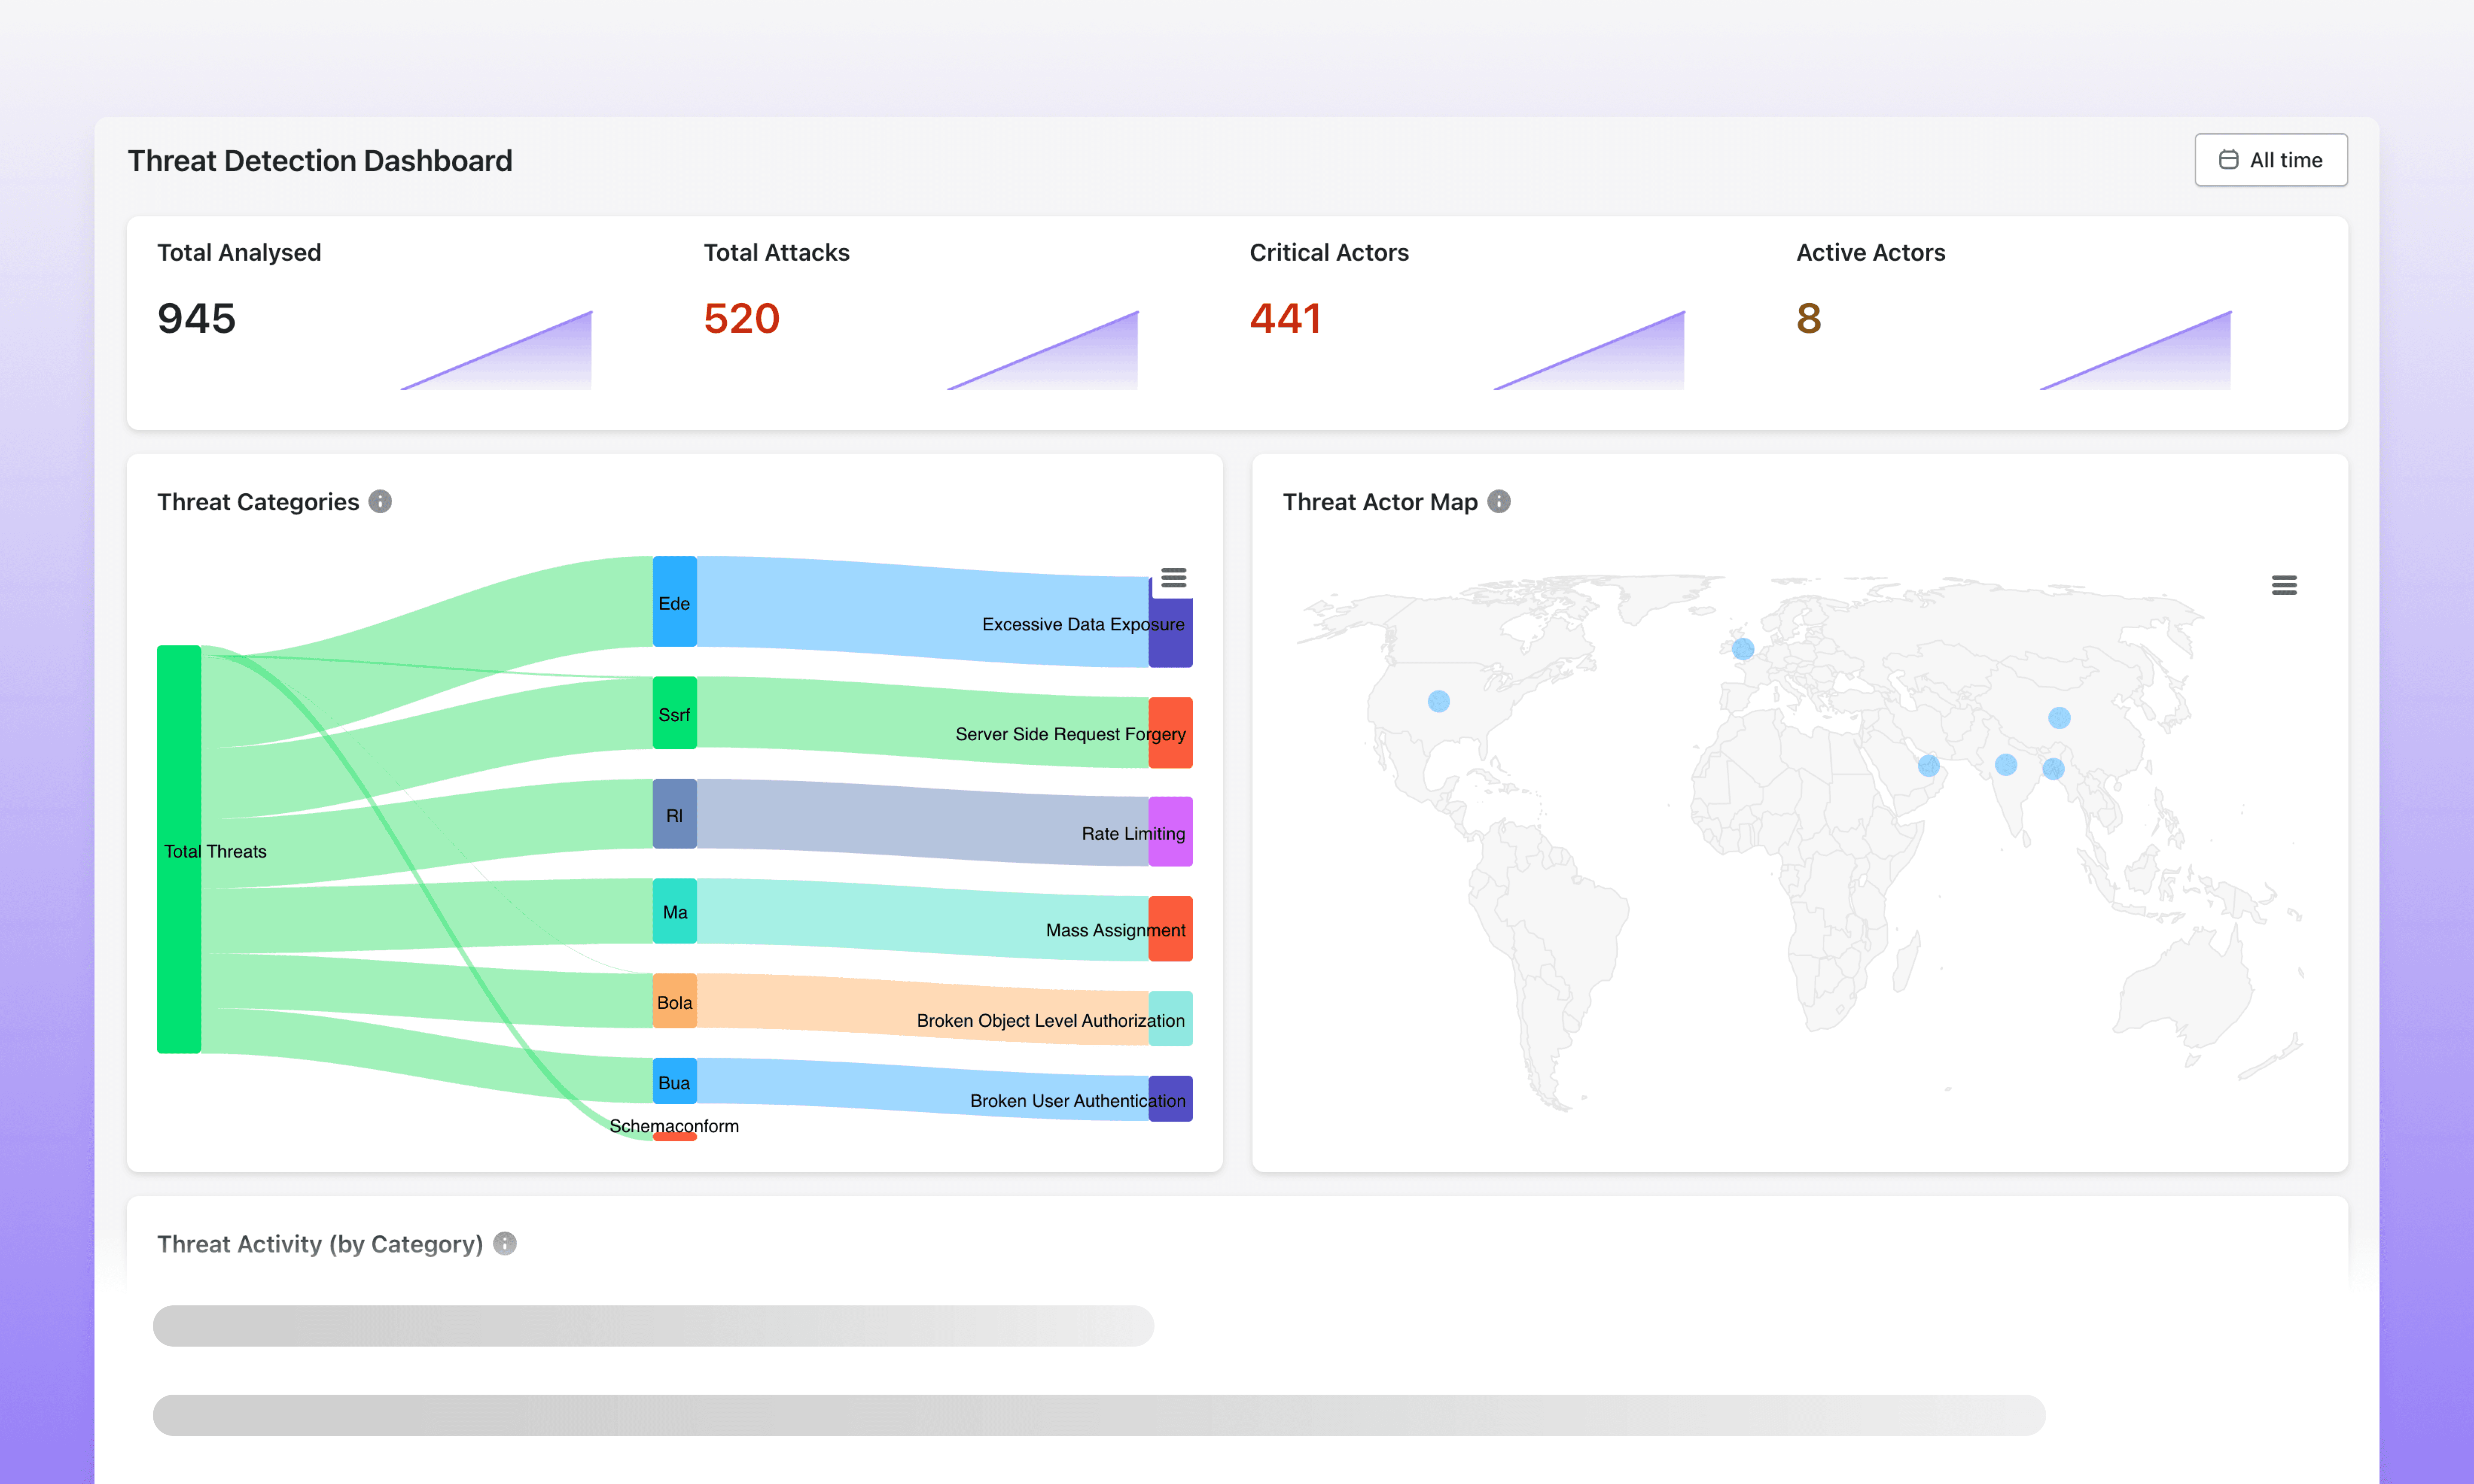Image resolution: width=2474 pixels, height=1484 pixels.
Task: Click the Threat Actor Map info icon
Action: 1498,501
